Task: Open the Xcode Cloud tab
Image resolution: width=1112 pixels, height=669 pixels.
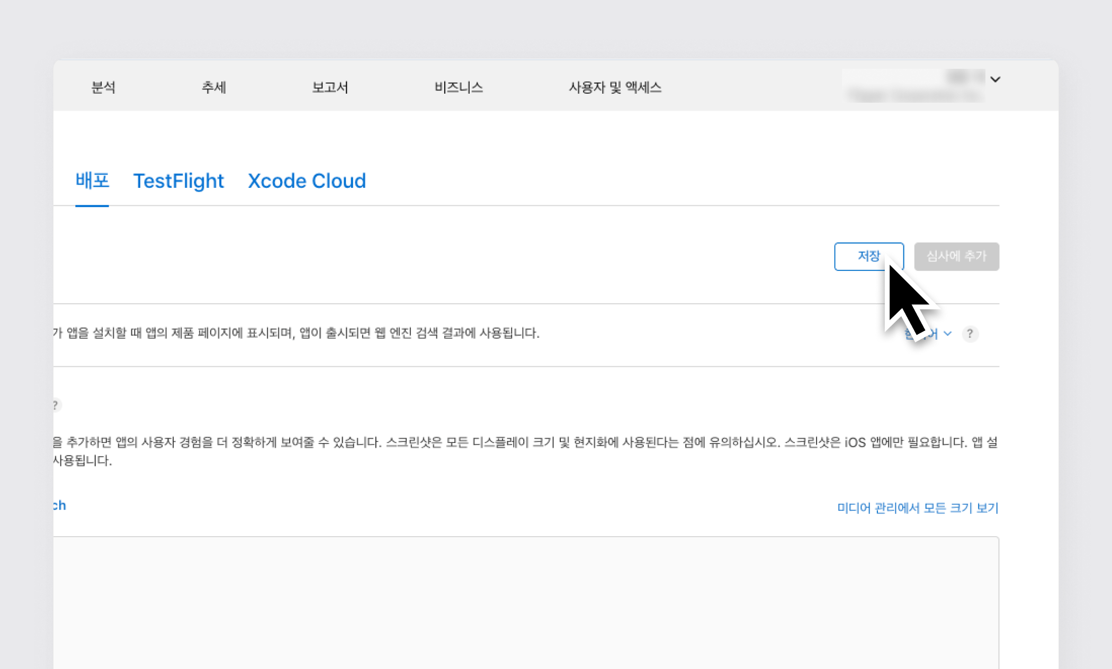Action: 307,181
